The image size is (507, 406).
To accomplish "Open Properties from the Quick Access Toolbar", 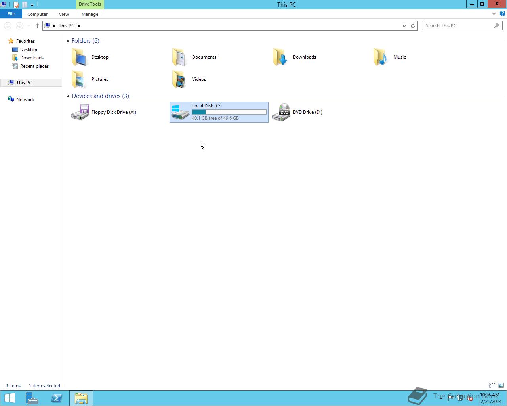I will 16,4.
